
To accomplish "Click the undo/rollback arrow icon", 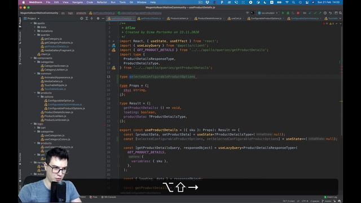I will 331,13.
